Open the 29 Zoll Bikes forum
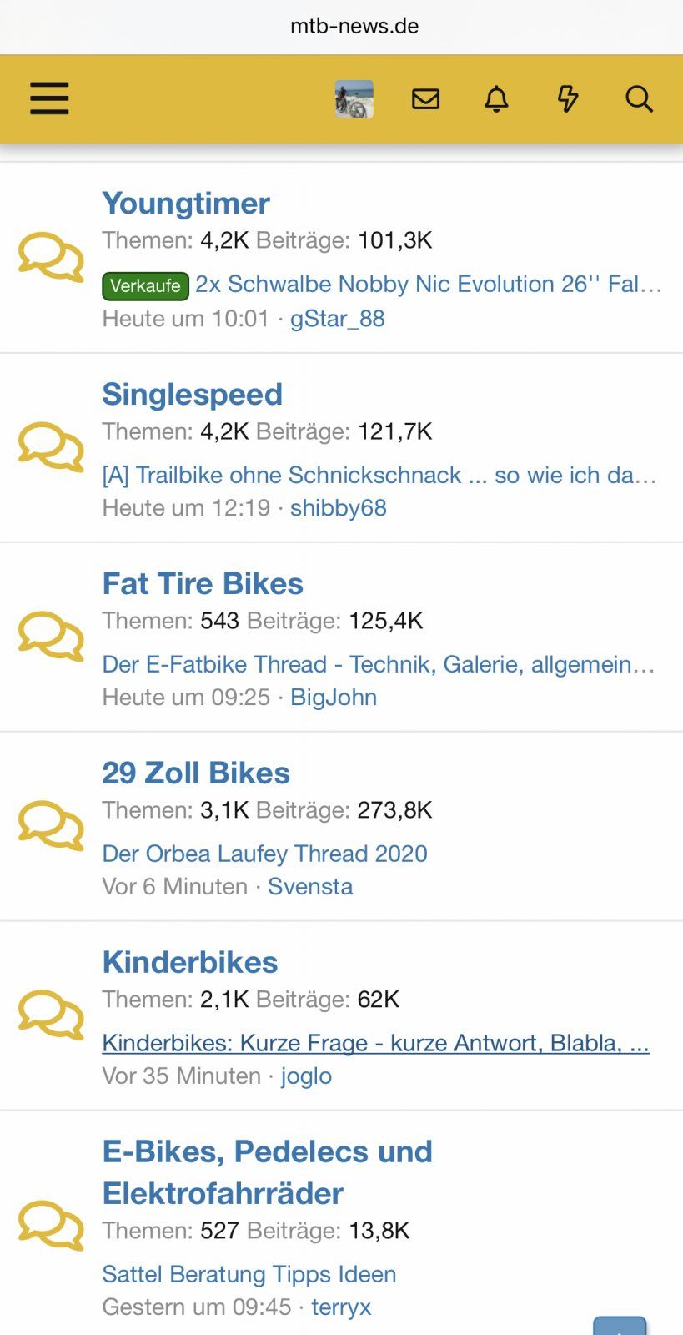This screenshot has height=1335, width=683. (196, 773)
